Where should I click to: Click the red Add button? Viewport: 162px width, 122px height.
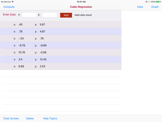coord(66,15)
